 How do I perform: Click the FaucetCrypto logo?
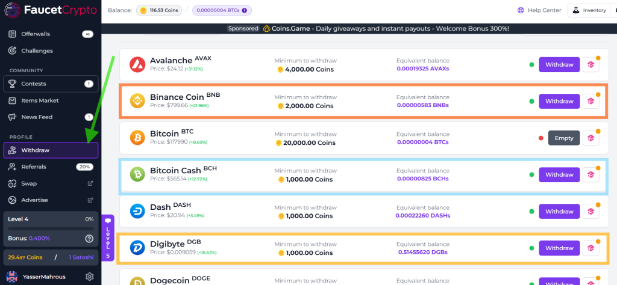point(51,11)
